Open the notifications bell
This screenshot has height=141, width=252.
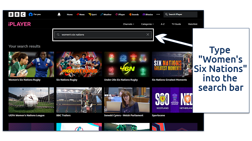tap(59, 14)
